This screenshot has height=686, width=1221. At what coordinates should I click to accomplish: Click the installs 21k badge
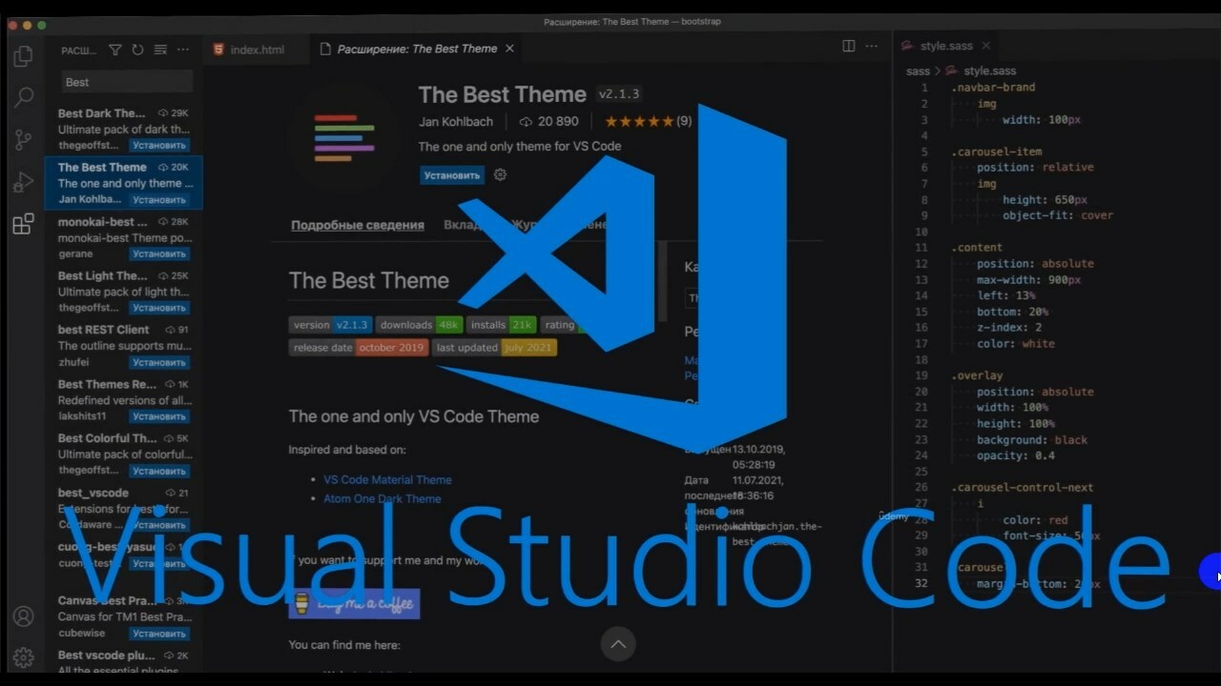click(x=502, y=325)
